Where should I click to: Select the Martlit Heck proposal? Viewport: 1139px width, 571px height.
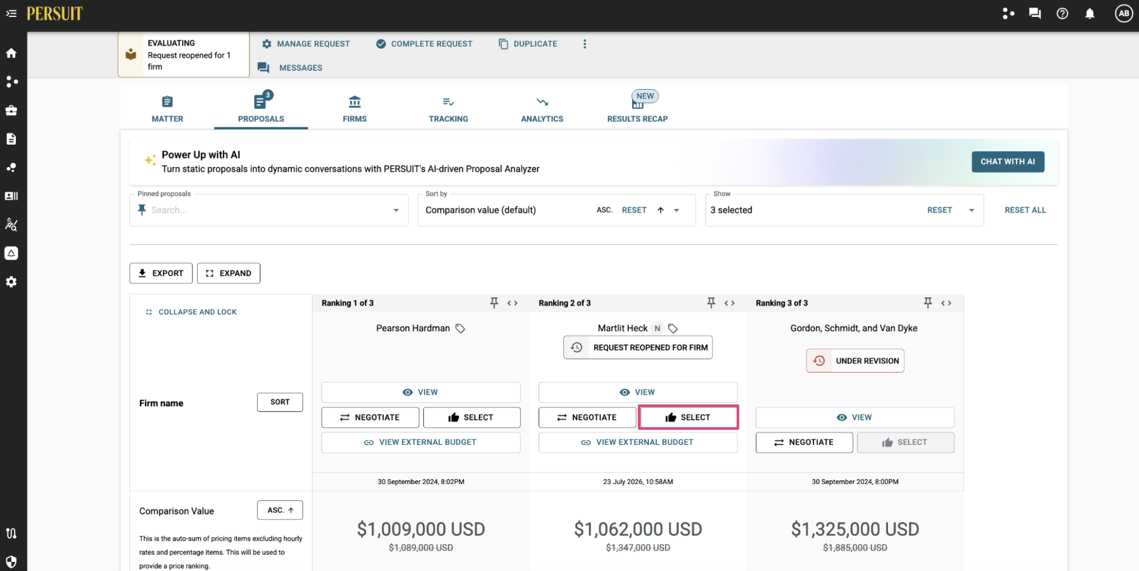coord(689,417)
